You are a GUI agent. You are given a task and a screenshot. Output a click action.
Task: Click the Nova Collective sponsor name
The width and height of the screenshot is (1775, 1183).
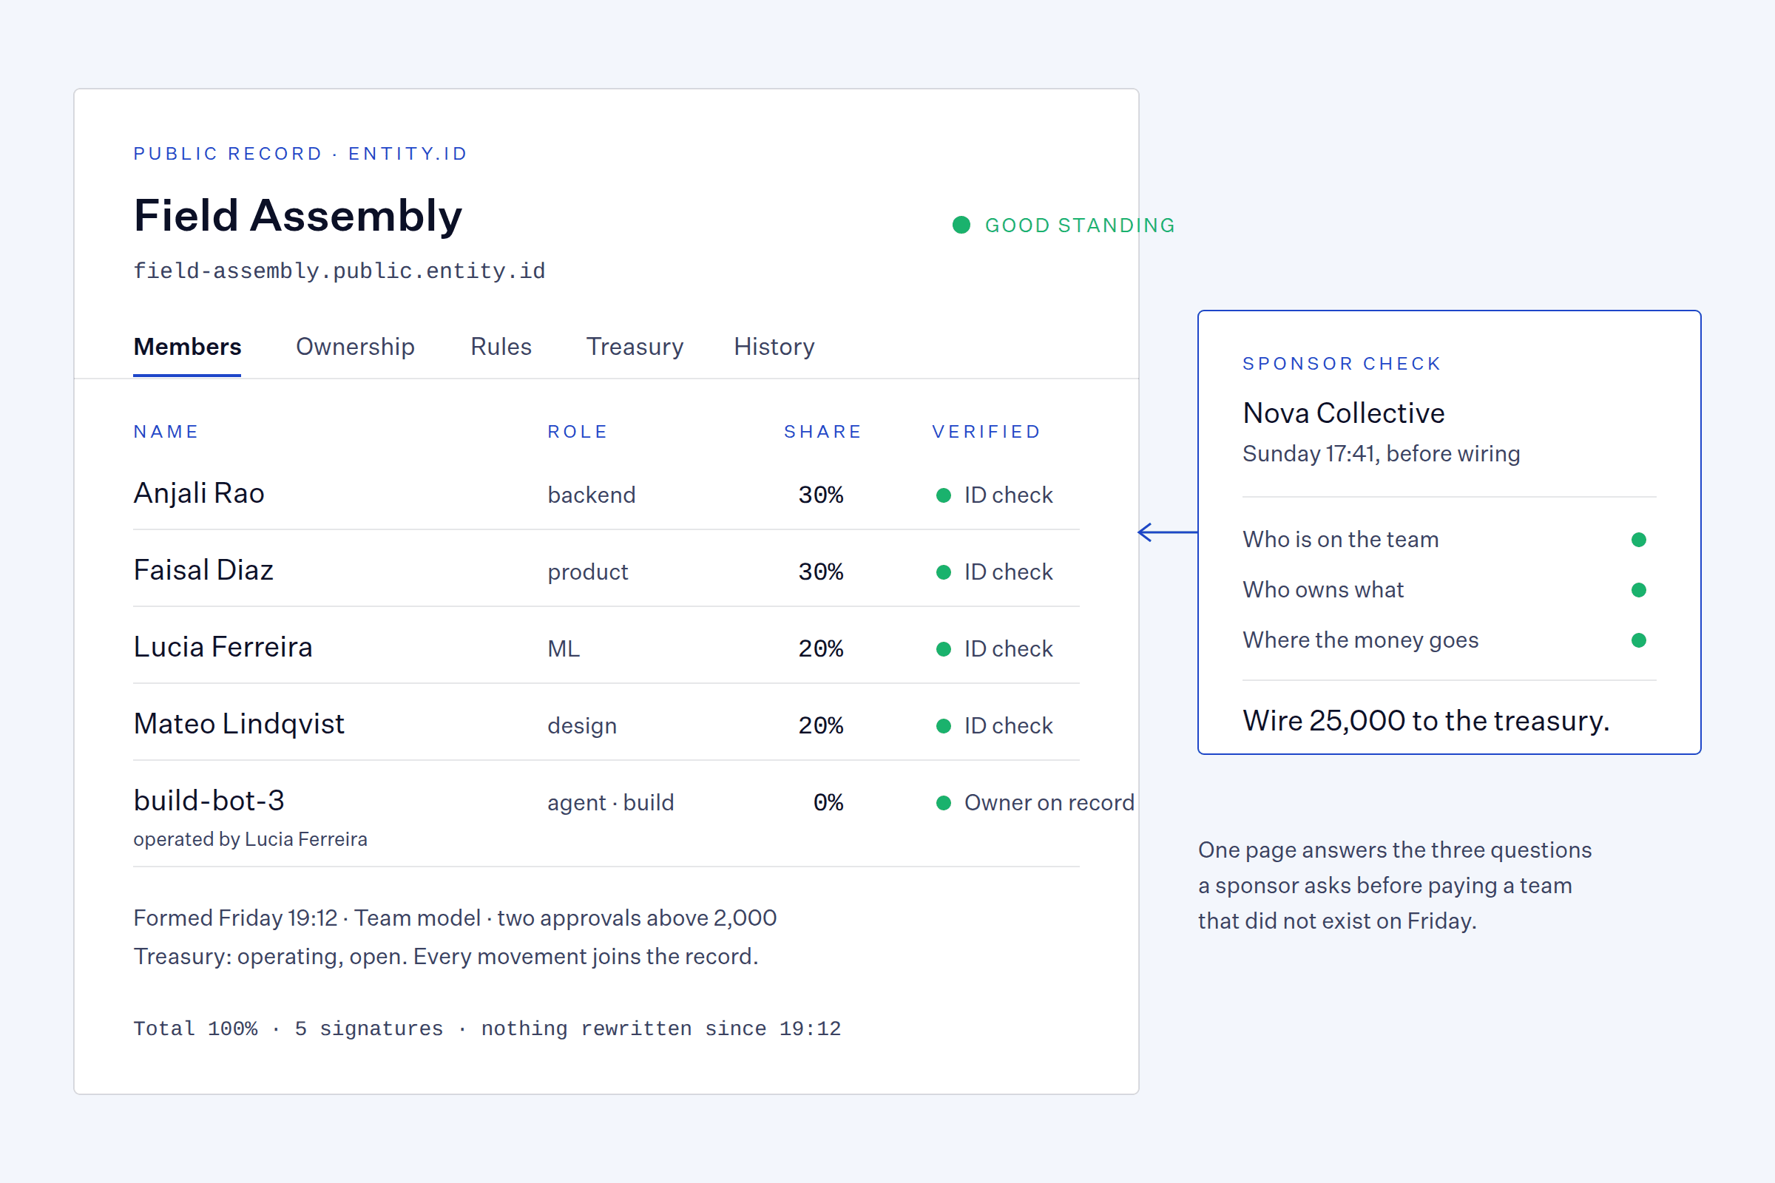1344,413
